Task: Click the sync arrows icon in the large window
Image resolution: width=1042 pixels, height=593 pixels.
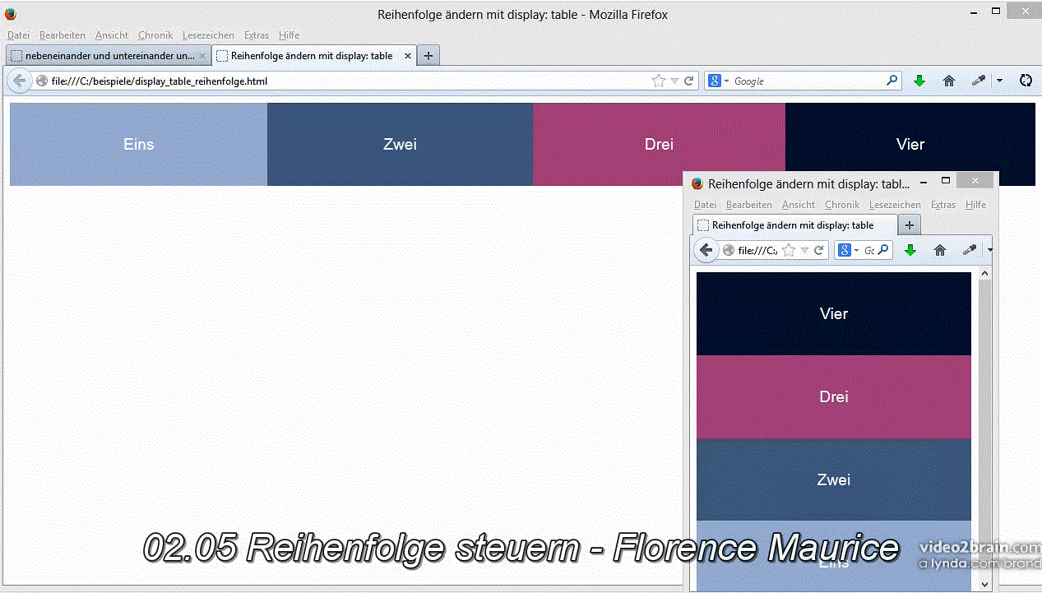Action: click(x=1025, y=81)
